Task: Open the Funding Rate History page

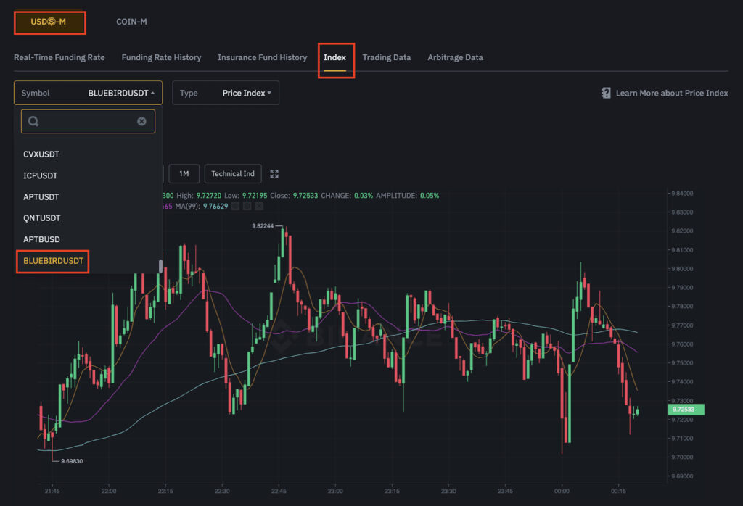Action: click(x=163, y=57)
